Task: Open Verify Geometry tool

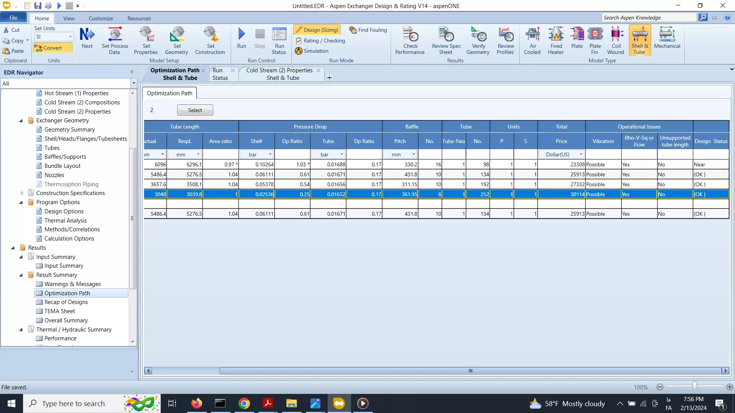Action: click(x=478, y=41)
